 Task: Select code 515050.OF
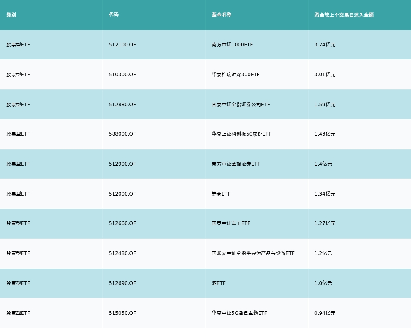tap(122, 313)
